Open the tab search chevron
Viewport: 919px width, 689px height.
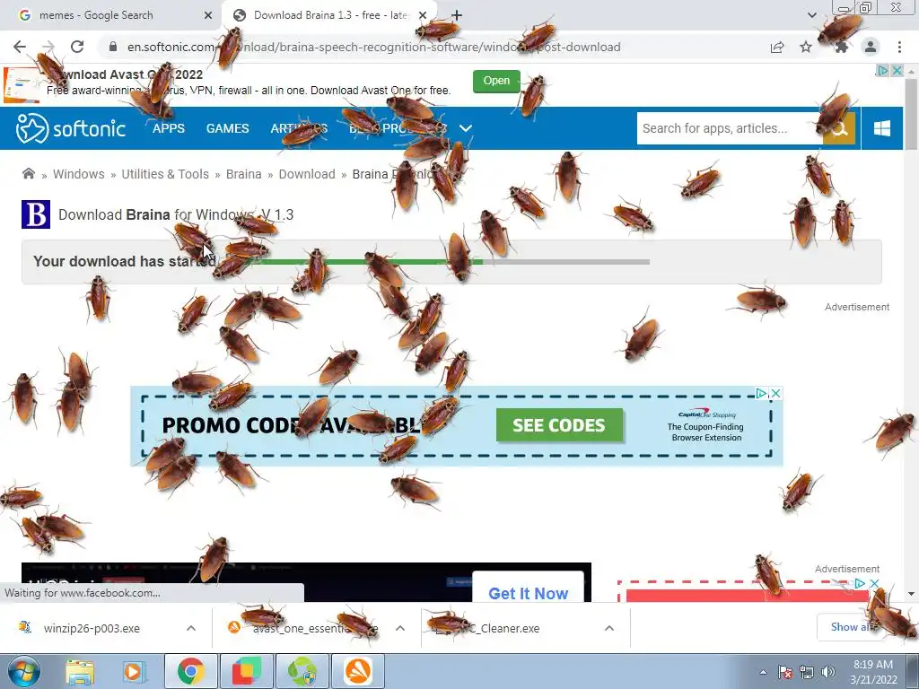[811, 15]
